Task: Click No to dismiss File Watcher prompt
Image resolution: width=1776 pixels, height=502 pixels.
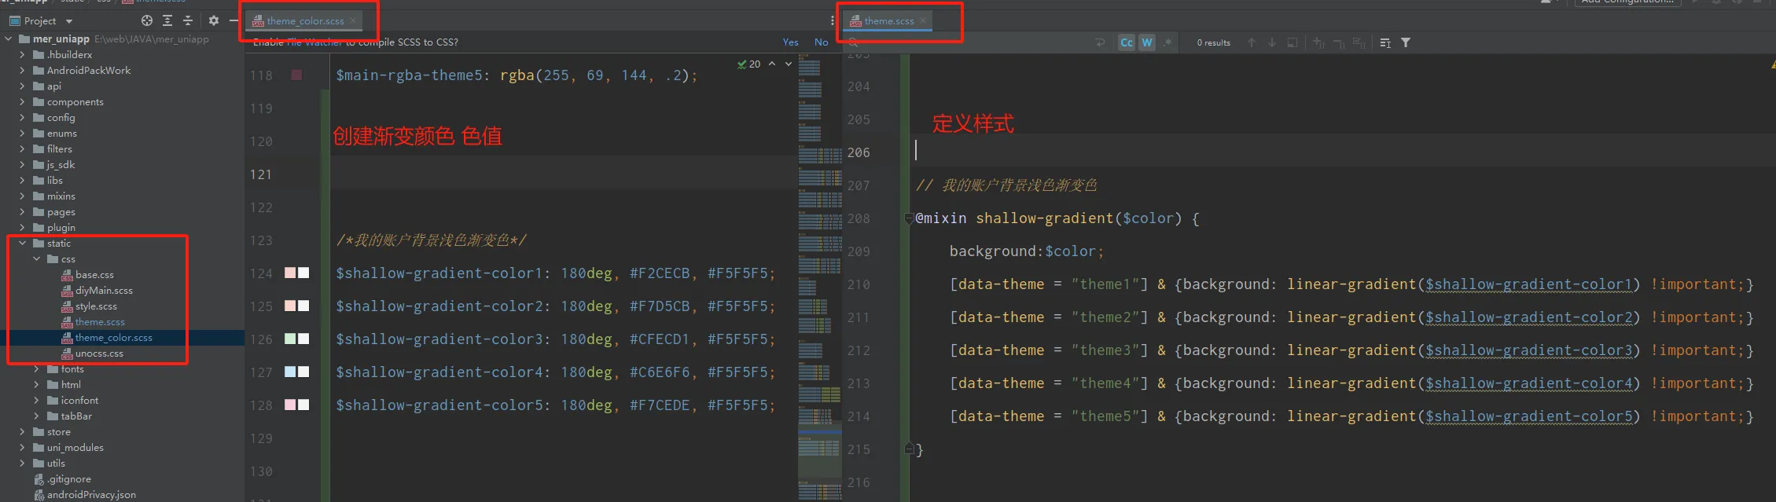Action: point(821,42)
